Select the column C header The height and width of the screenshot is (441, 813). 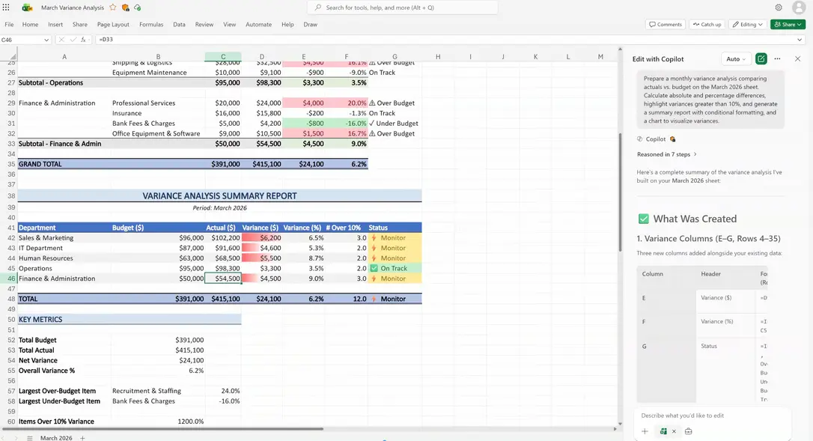coord(223,57)
